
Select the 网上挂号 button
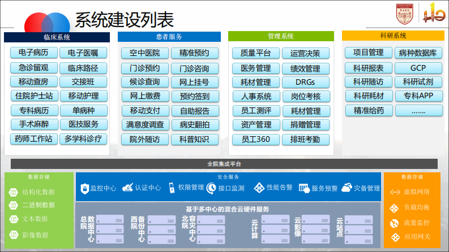coord(194,82)
